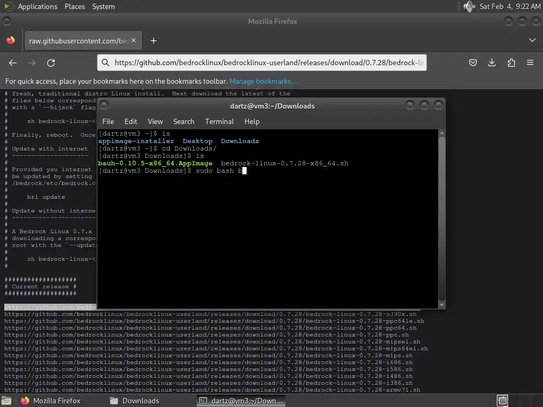The image size is (543, 407).
Task: Click bedrock-linux-0.7.28-x86_64.sh in terminal
Action: [x=285, y=163]
